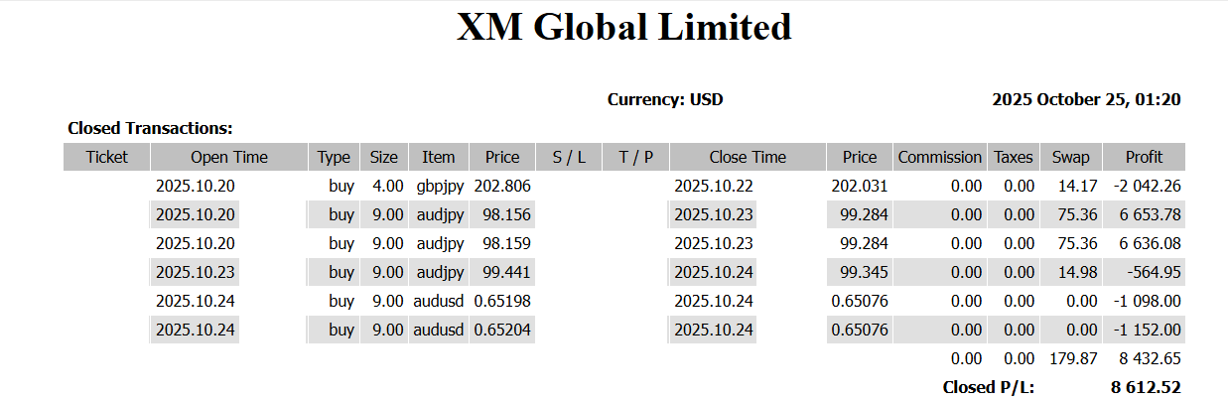
Task: Select the Close Time column header
Action: point(748,157)
